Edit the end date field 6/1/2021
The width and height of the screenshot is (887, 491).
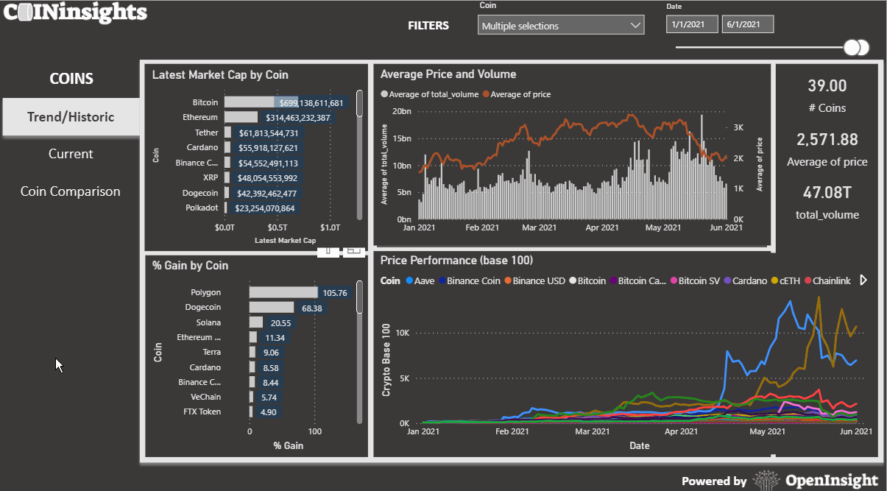click(748, 24)
